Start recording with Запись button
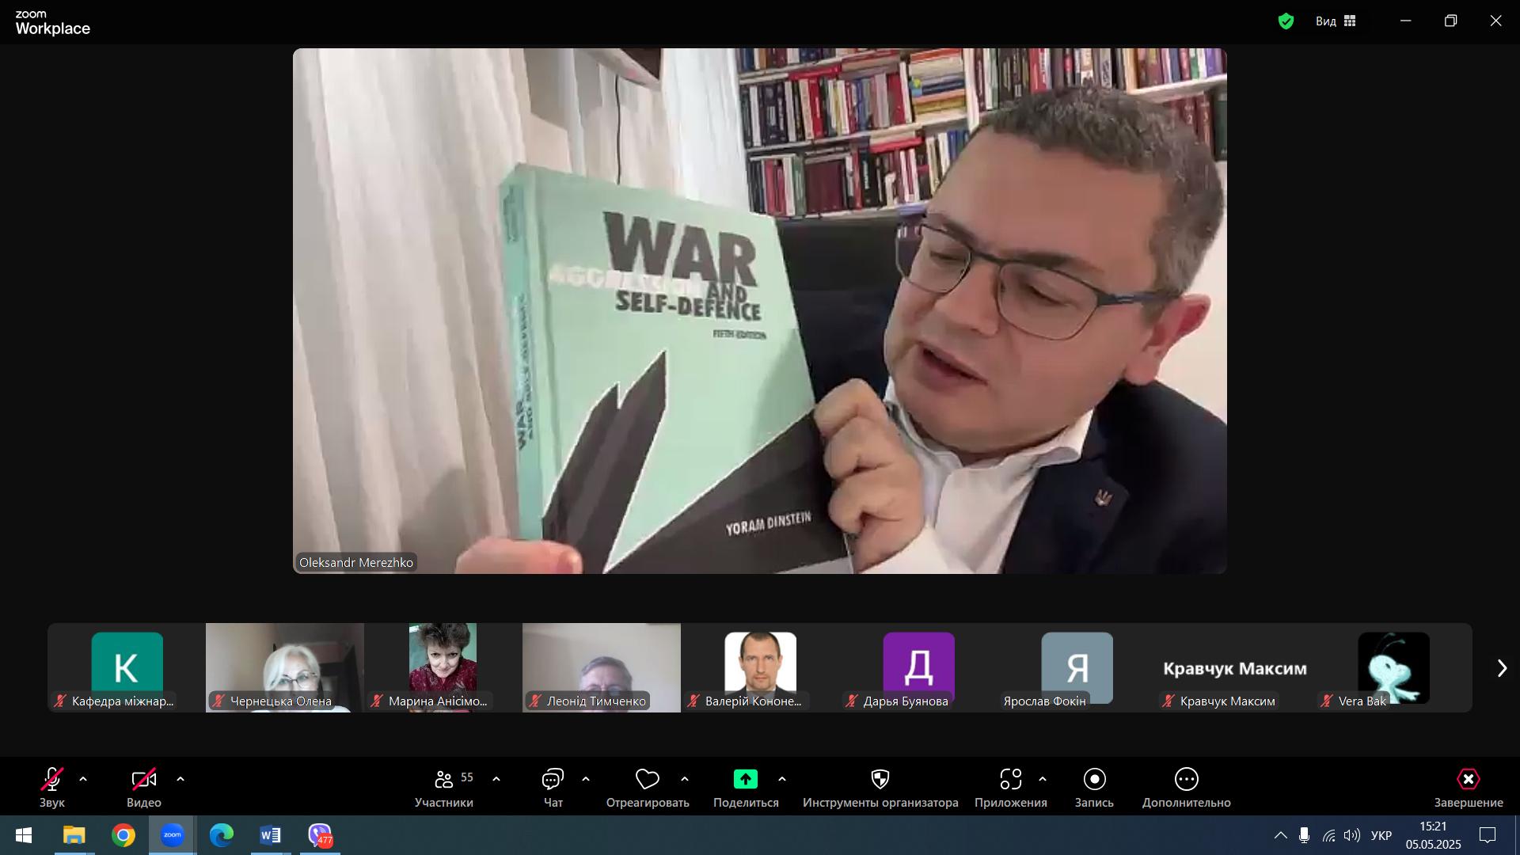 [x=1094, y=788]
